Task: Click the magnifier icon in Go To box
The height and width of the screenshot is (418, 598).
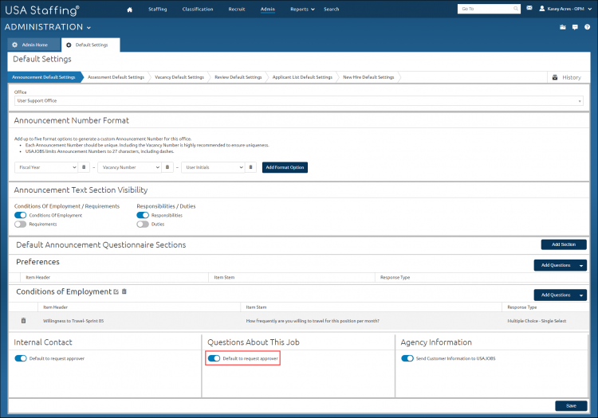Action: (x=516, y=9)
